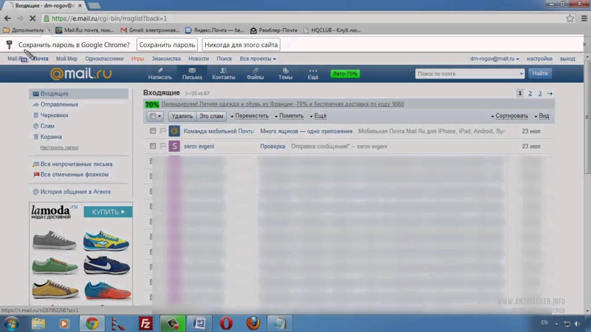Click Лето-70% green promo button
The height and width of the screenshot is (332, 591).
click(345, 74)
